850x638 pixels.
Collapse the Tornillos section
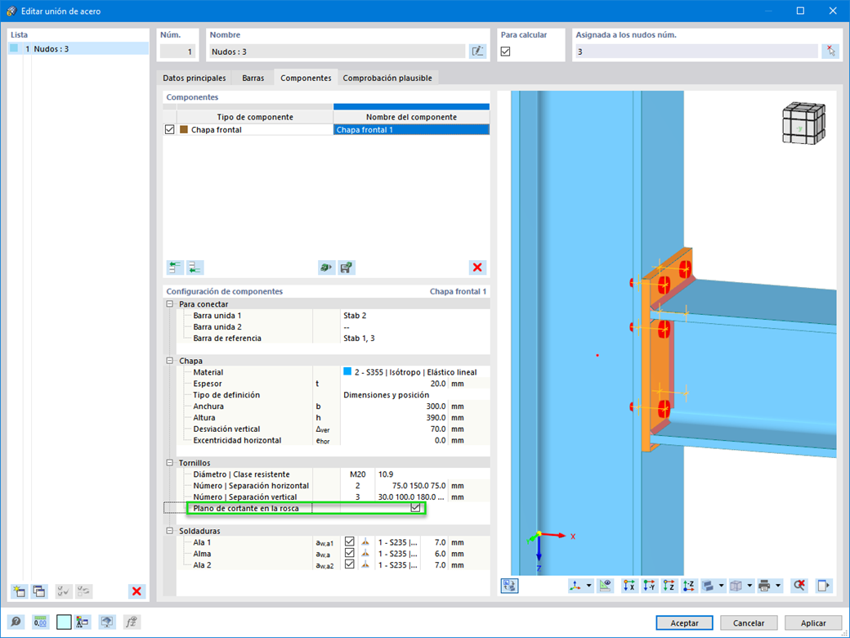[170, 463]
